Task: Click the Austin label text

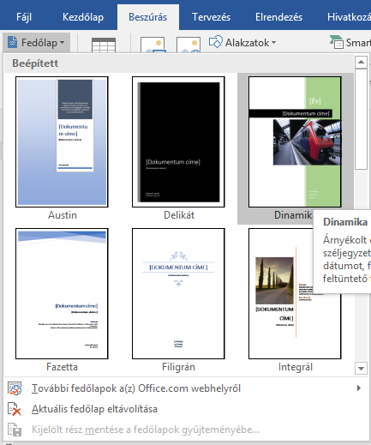Action: tap(63, 215)
